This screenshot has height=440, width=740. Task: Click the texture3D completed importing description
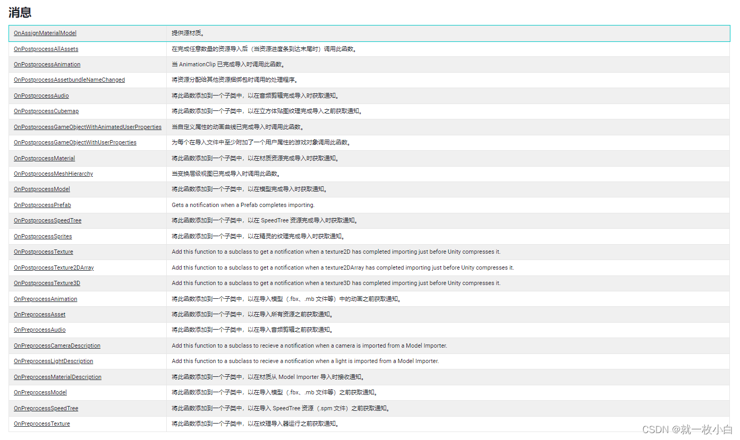tap(336, 283)
